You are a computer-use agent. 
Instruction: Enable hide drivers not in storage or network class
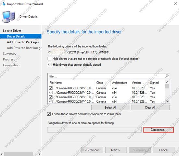pyautogui.click(x=49, y=58)
